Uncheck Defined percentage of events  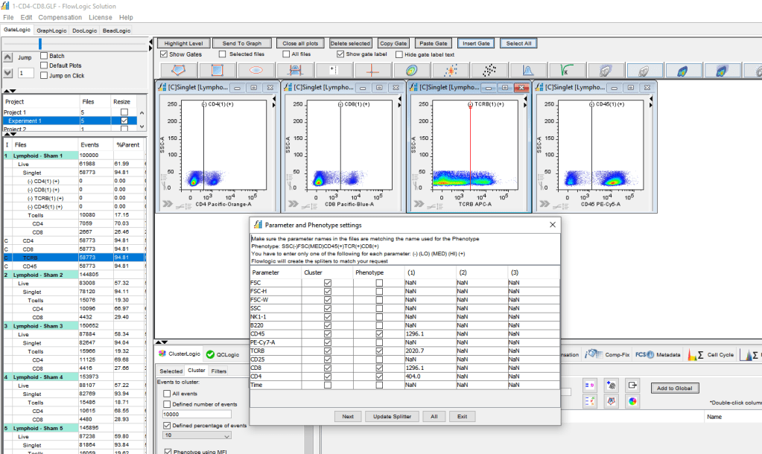tap(165, 426)
